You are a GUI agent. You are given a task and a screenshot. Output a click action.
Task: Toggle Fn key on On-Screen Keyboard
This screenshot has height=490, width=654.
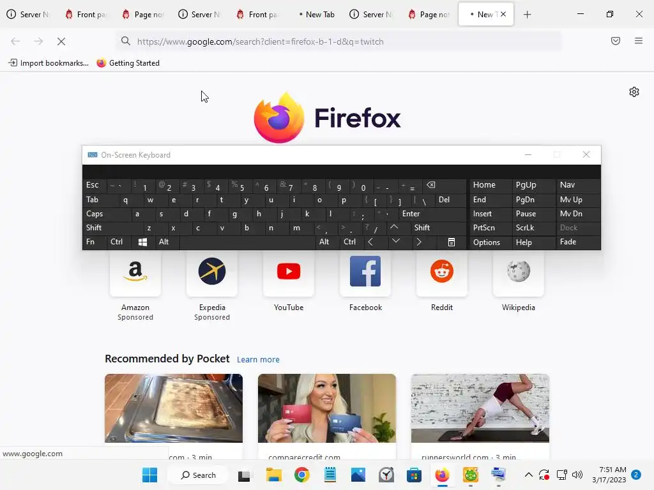point(95,242)
